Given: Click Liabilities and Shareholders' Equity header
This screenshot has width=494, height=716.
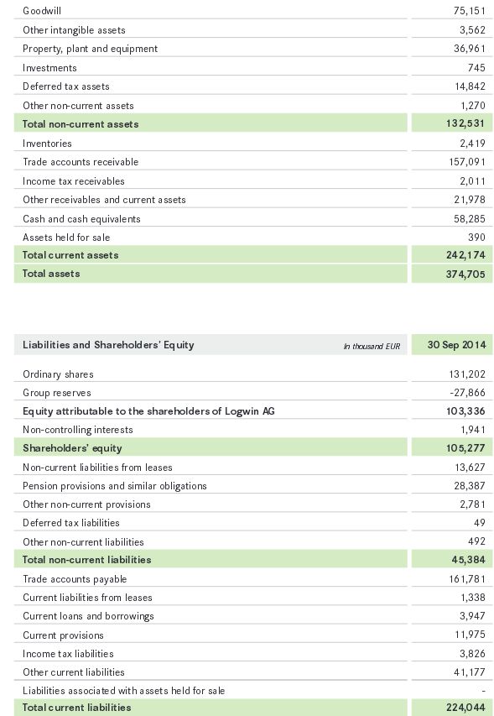Looking at the screenshot, I should click(108, 345).
